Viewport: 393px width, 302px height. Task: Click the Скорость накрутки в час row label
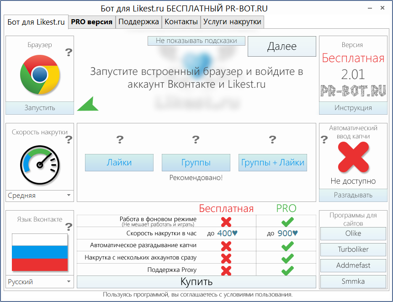[x=161, y=233]
